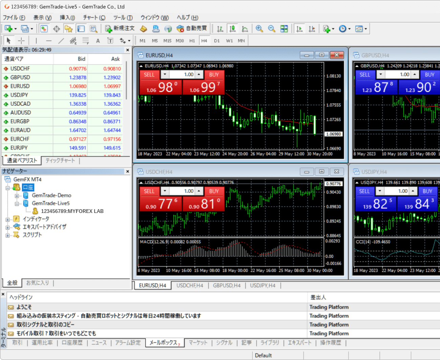Open the Data Window crosshair-target icon
This screenshot has width=440, height=360.
[x=56, y=29]
